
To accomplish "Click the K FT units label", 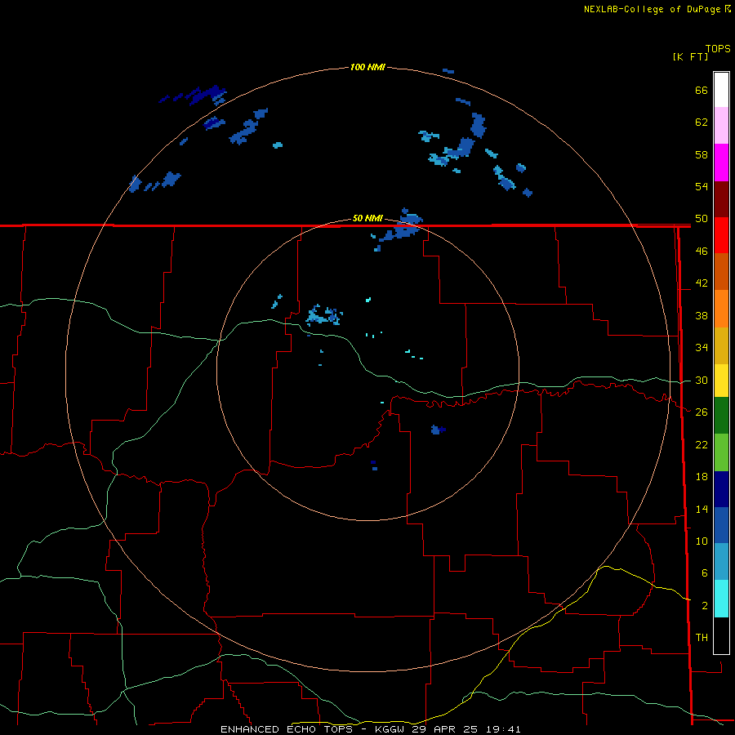I will 690,56.
